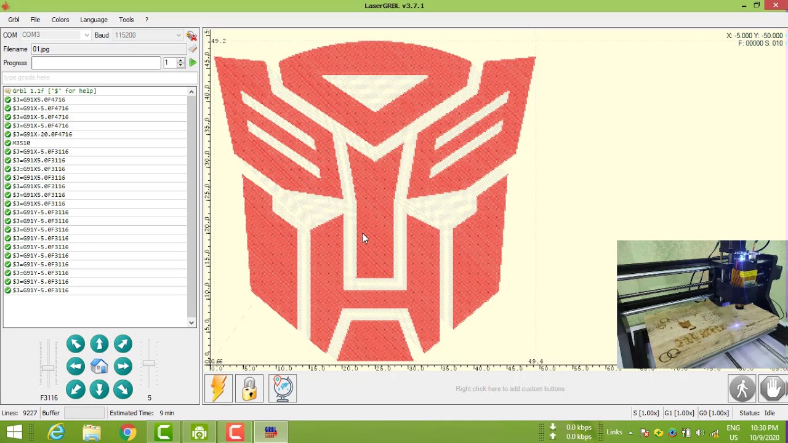Jog downward with the down arrow button
Screen dimensions: 788x443
(x=99, y=389)
